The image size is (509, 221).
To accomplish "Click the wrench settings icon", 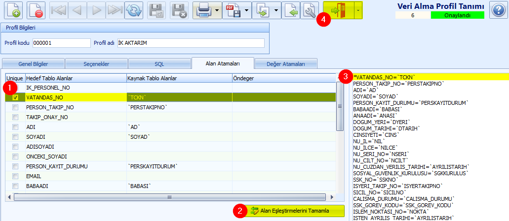I will (x=310, y=10).
